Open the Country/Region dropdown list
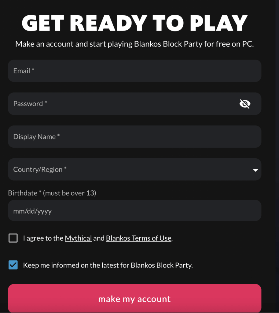 pos(134,169)
